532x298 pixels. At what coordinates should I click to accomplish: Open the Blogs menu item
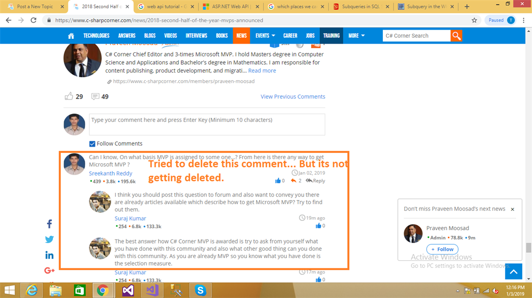150,36
